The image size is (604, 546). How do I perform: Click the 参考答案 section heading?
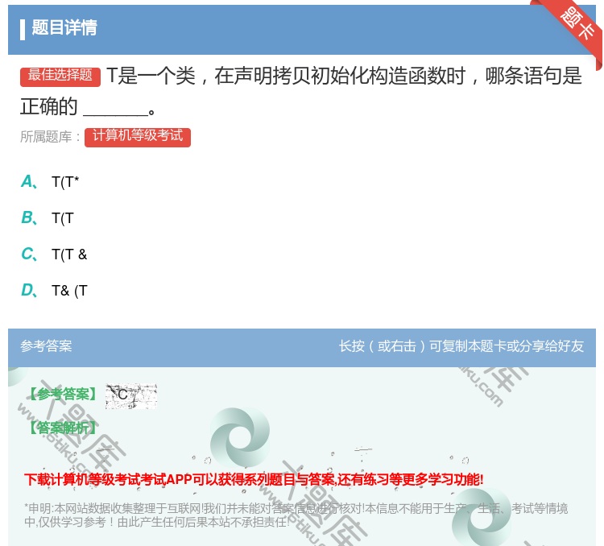[46, 345]
